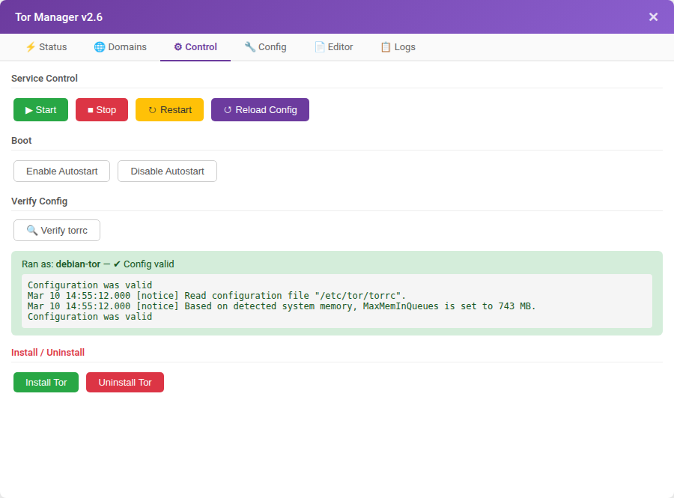Click the last 'Configuration was valid' line
The image size is (674, 498).
coord(90,317)
